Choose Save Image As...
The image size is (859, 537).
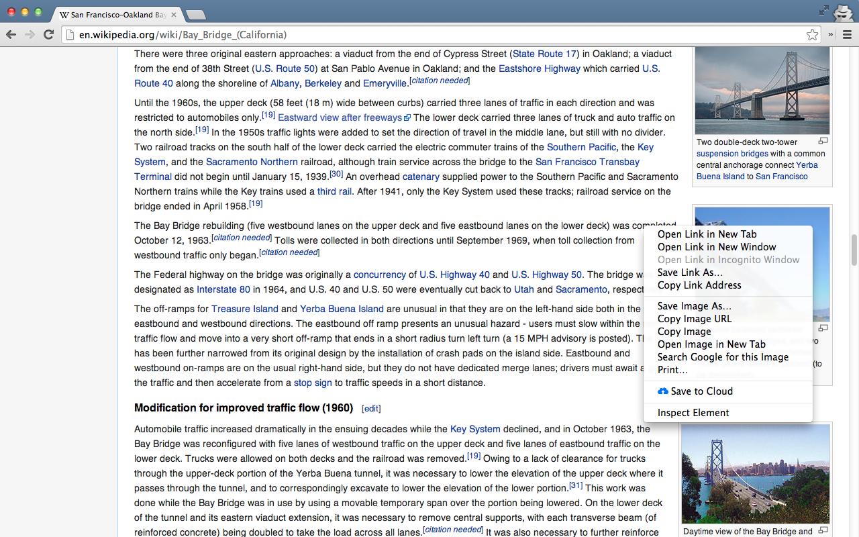[695, 306]
